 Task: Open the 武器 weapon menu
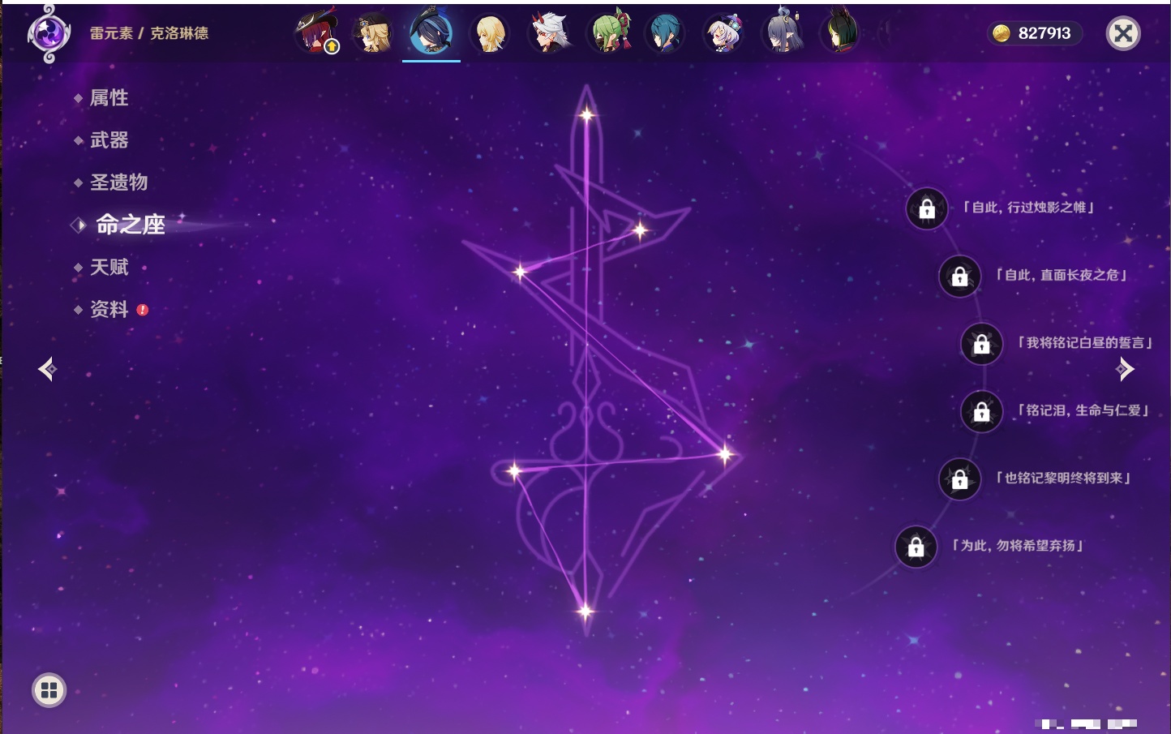109,140
